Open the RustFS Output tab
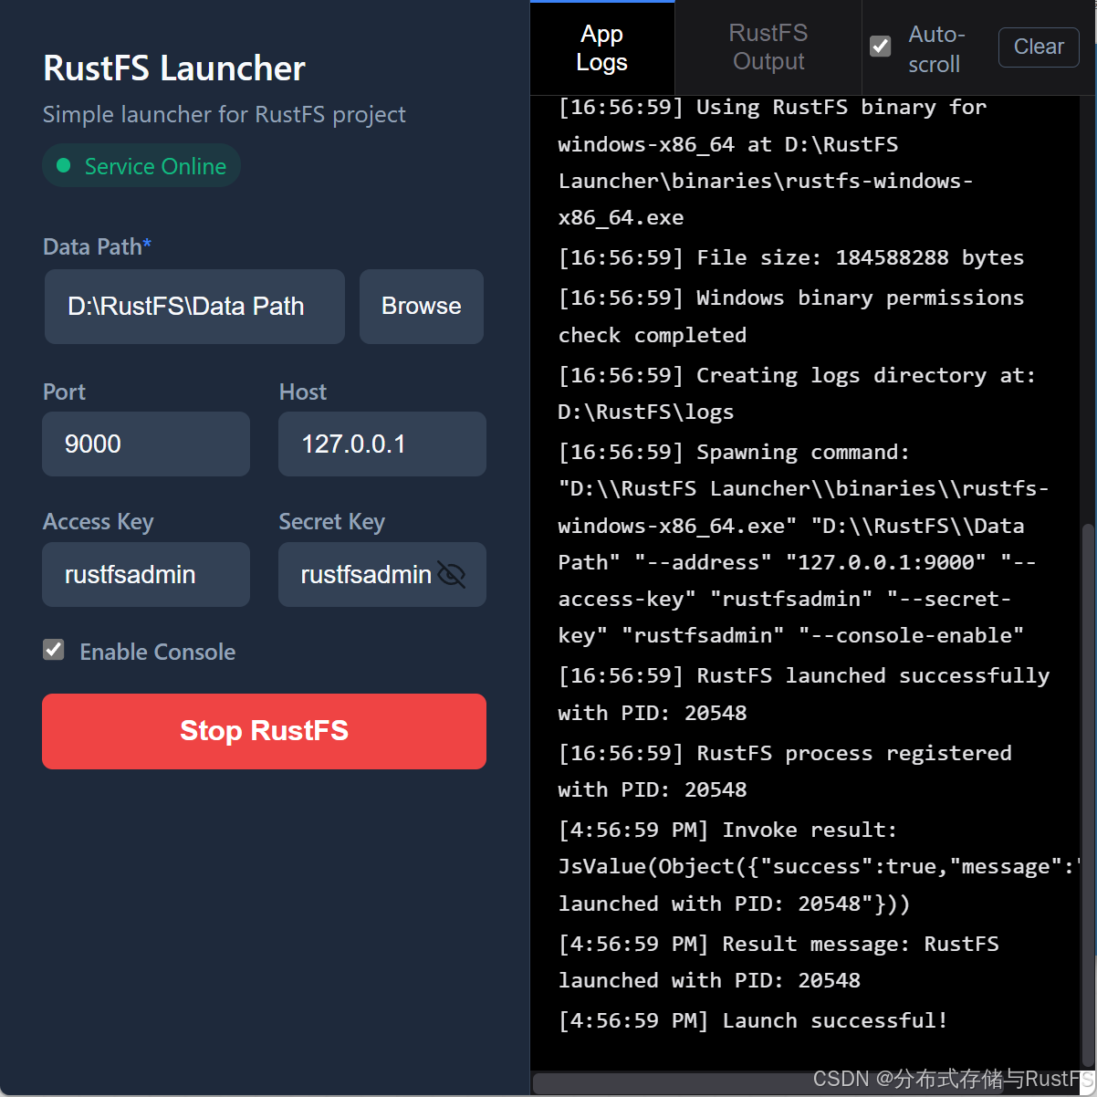The height and width of the screenshot is (1097, 1097). 768,47
